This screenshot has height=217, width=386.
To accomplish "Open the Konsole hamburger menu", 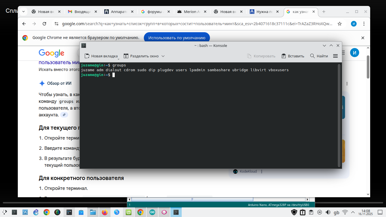I will coord(335,56).
